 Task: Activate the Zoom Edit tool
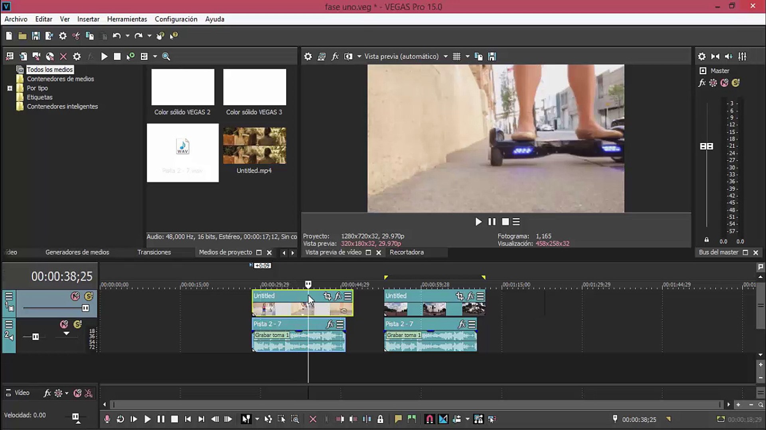pos(295,419)
